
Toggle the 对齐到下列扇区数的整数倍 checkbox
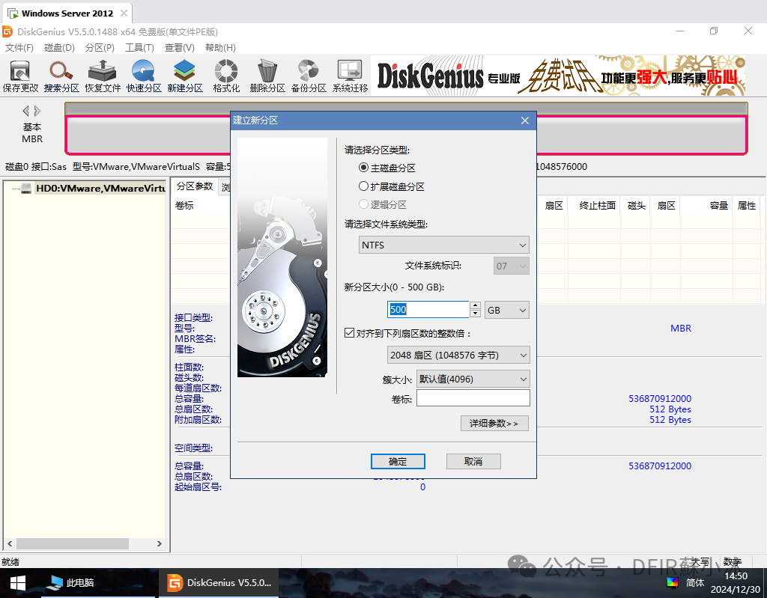pyautogui.click(x=349, y=333)
